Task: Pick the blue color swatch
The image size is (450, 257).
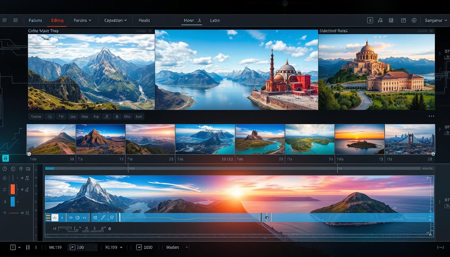Action: (x=13, y=201)
